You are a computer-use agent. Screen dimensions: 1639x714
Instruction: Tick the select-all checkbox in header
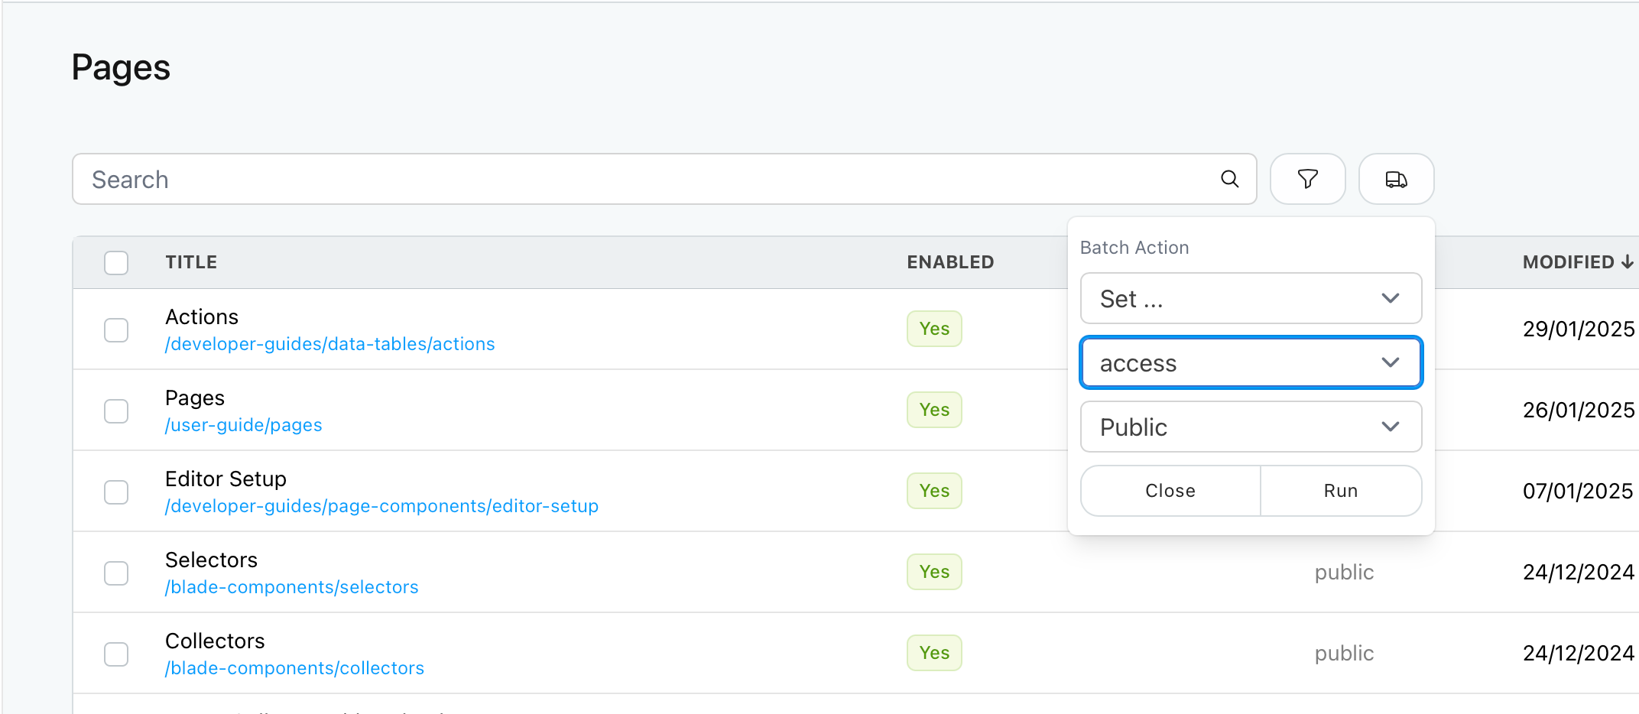pos(116,262)
